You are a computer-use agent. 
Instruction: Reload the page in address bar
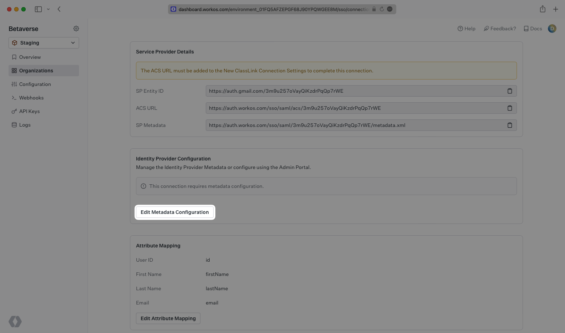[382, 9]
